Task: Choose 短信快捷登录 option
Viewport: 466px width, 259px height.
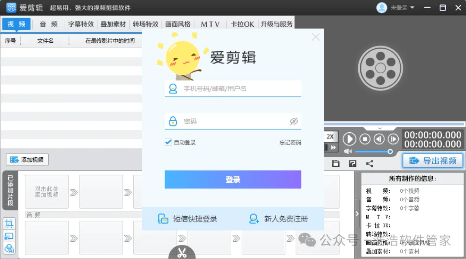Action: [x=188, y=219]
